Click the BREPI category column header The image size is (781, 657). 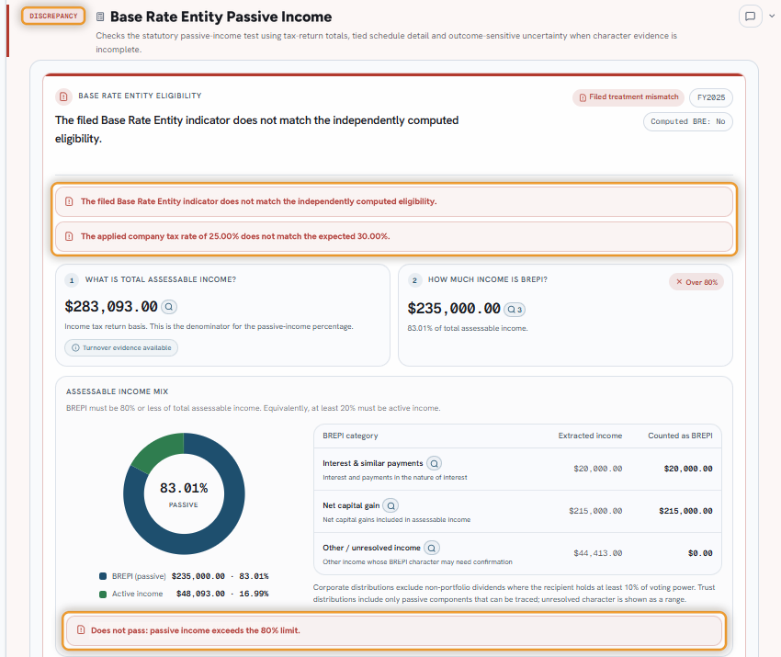click(350, 436)
